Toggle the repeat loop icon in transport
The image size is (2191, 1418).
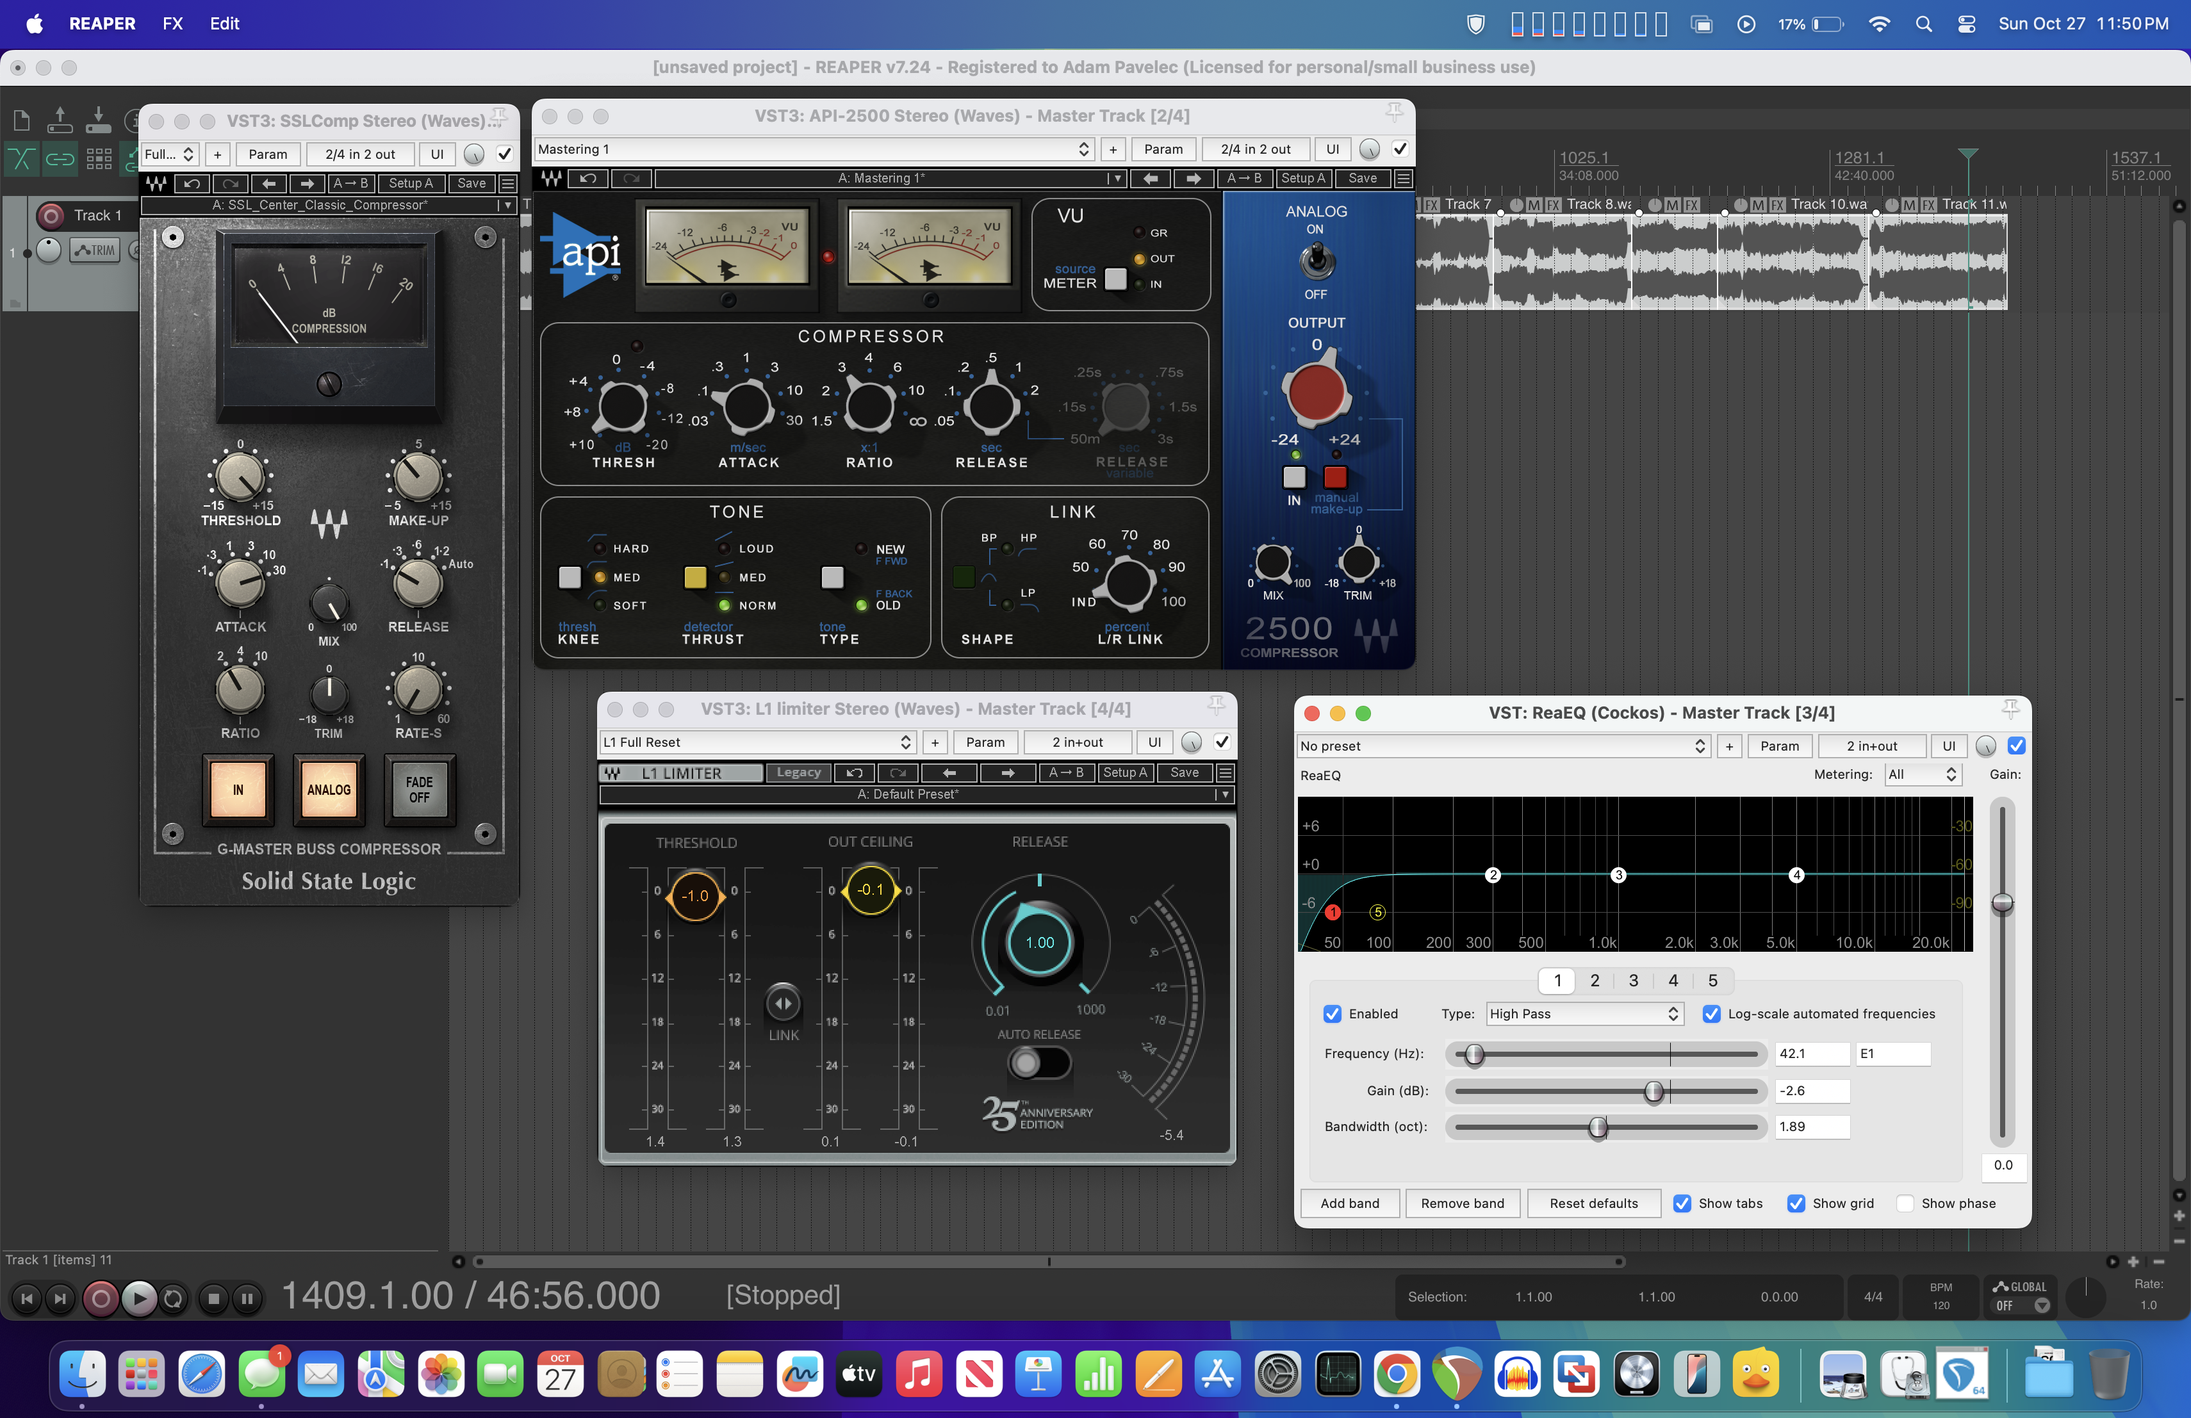coord(173,1298)
